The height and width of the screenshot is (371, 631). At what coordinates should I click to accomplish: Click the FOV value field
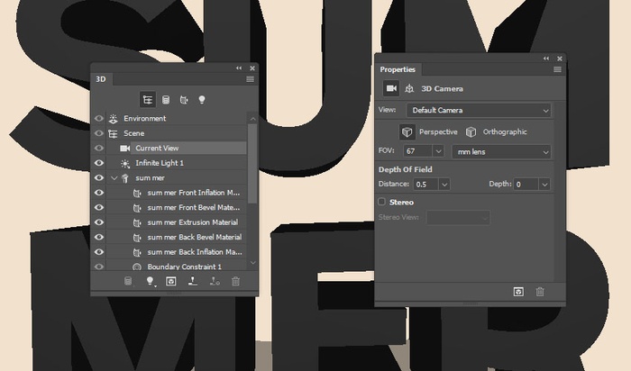click(x=417, y=151)
